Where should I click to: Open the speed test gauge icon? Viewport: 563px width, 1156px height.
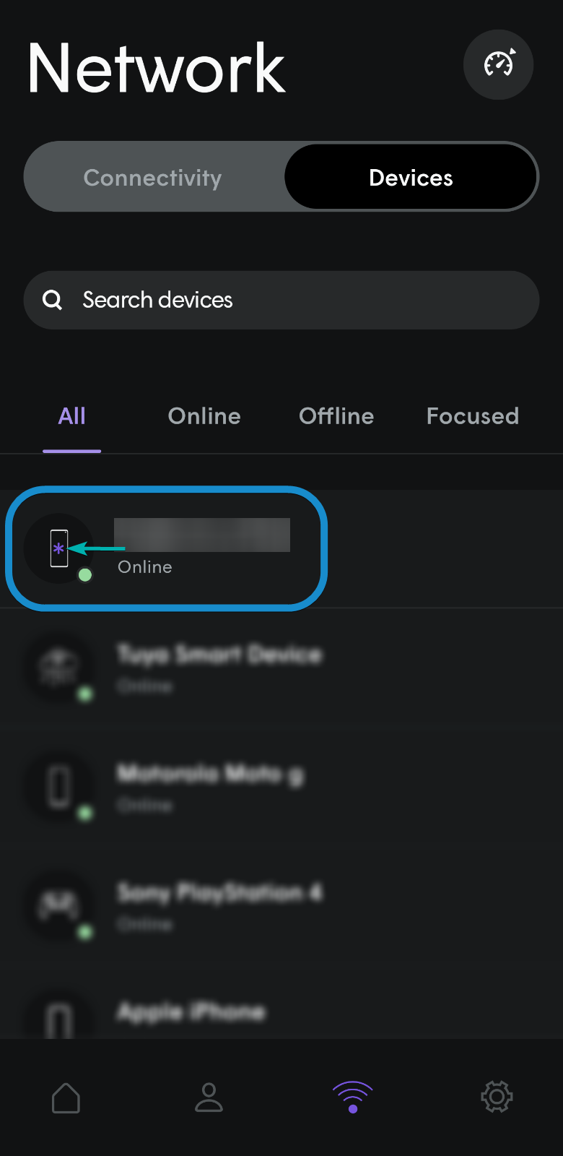499,64
